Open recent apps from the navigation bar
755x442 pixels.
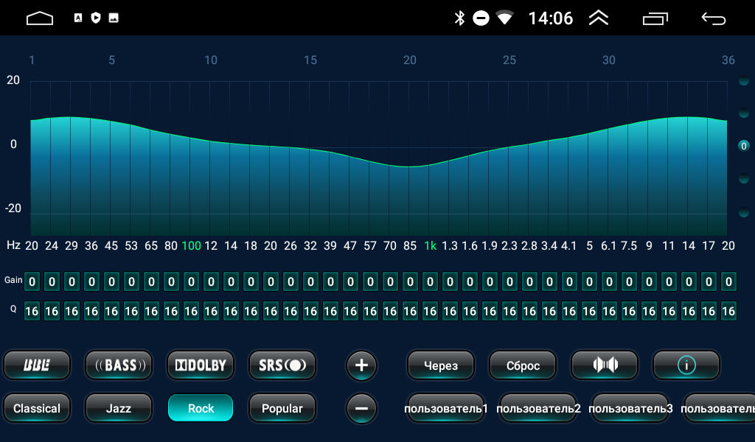(x=655, y=18)
